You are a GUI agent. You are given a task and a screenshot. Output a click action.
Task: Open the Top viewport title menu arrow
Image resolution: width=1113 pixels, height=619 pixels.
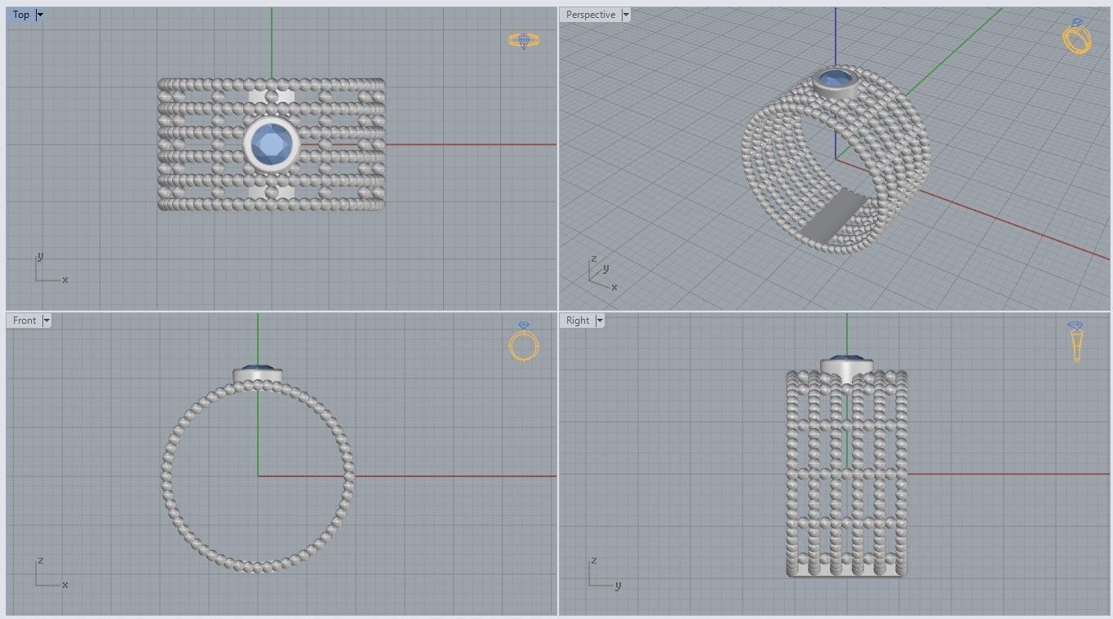[x=40, y=15]
